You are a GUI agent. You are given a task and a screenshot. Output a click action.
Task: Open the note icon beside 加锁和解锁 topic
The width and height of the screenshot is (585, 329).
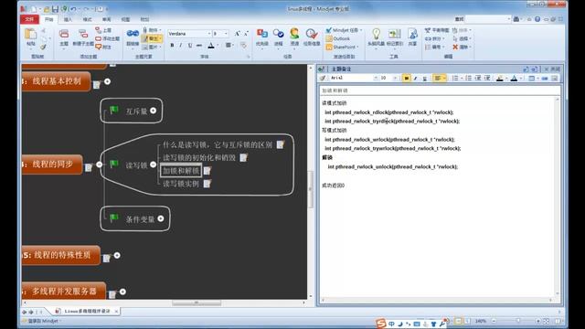pos(207,171)
